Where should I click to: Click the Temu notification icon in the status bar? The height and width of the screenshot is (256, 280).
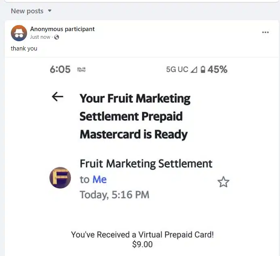click(81, 69)
